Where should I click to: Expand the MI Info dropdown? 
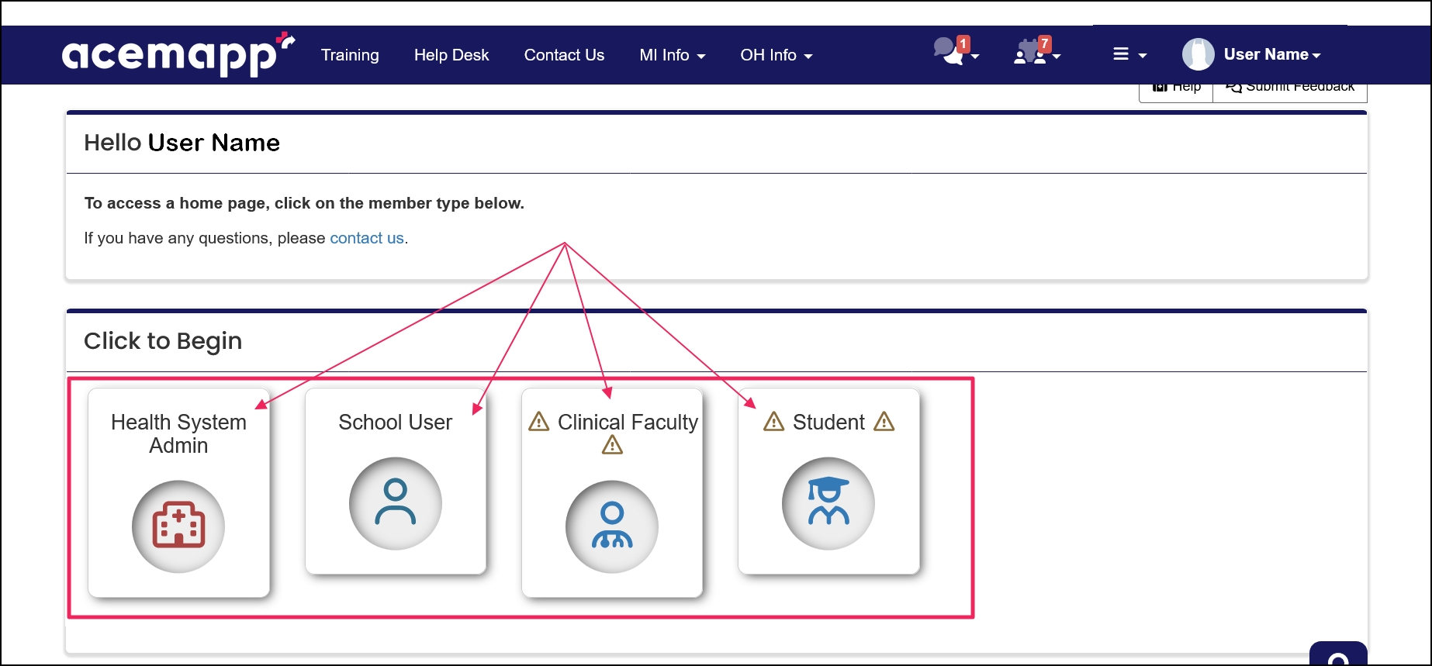(673, 55)
